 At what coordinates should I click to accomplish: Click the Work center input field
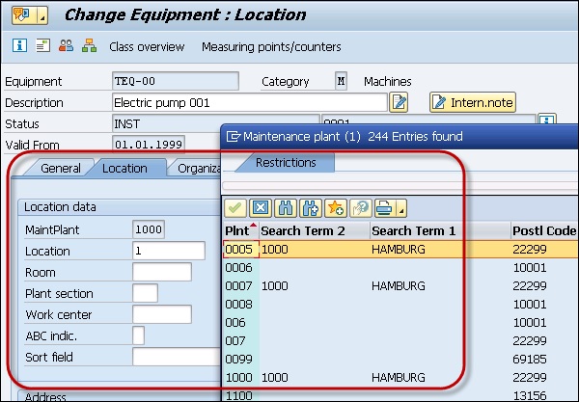pos(162,314)
